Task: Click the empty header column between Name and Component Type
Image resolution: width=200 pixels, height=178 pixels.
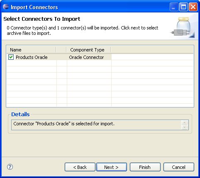Action: pos(61,50)
